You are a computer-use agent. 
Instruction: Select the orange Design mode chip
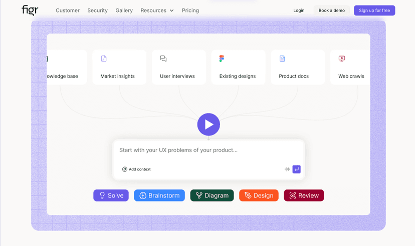(x=259, y=195)
